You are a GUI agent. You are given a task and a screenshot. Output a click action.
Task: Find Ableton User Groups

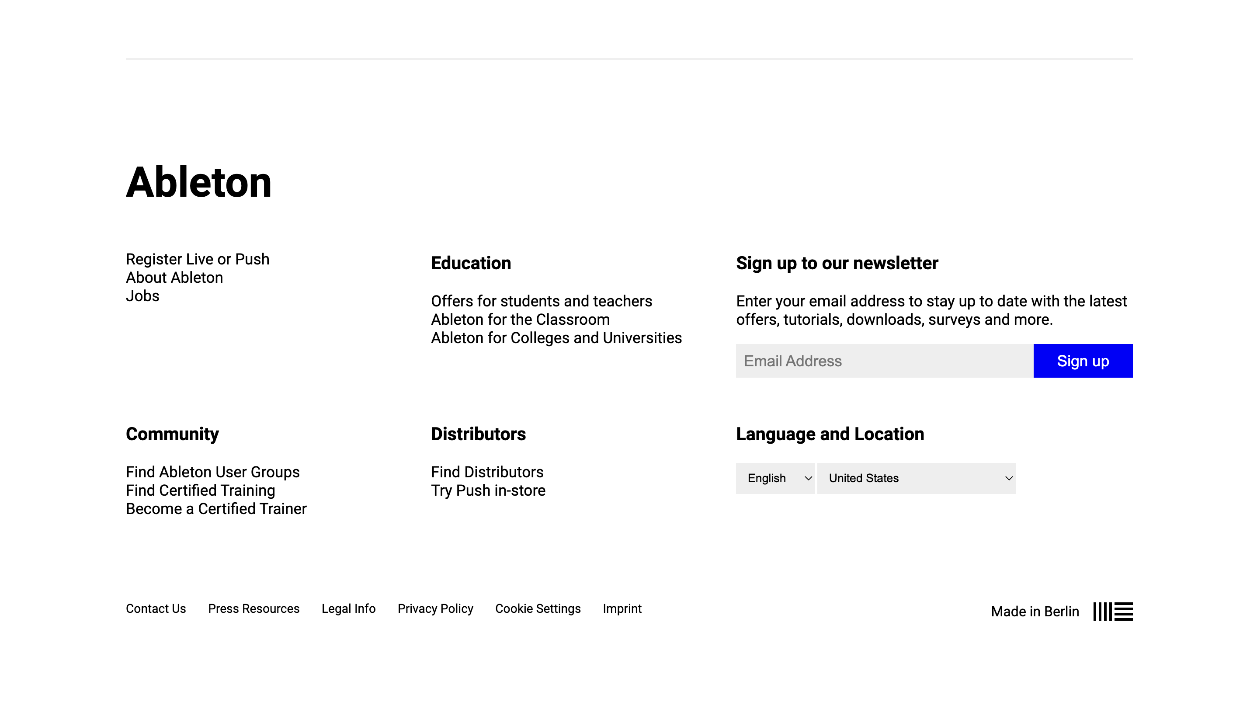tap(212, 472)
